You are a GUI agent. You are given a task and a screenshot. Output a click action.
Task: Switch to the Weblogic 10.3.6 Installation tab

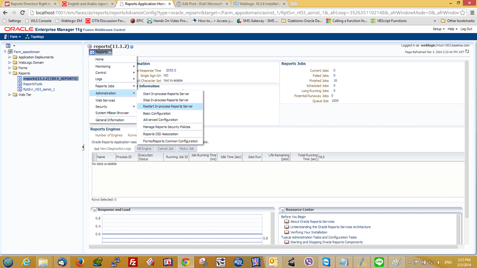(259, 4)
